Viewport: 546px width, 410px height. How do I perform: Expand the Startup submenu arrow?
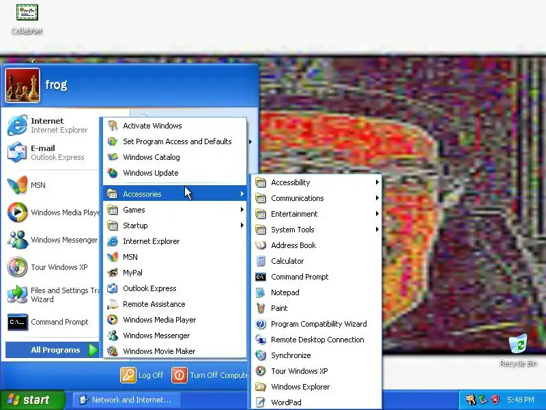coord(242,225)
